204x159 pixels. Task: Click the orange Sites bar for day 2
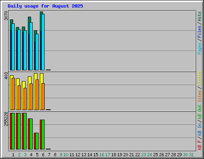click(x=19, y=98)
